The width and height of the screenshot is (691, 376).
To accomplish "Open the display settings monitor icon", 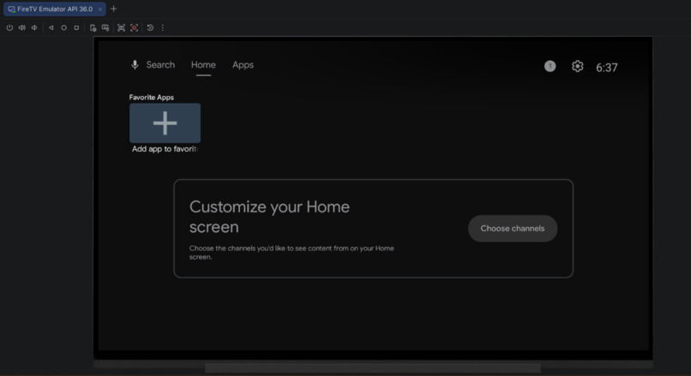I will [105, 27].
